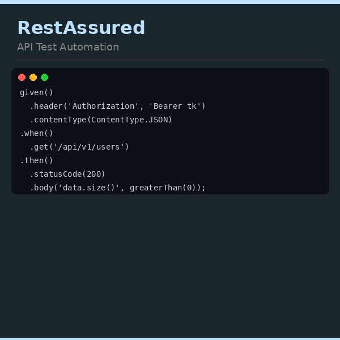Click the green maximize dot in code window
340x340 pixels.
pos(45,78)
